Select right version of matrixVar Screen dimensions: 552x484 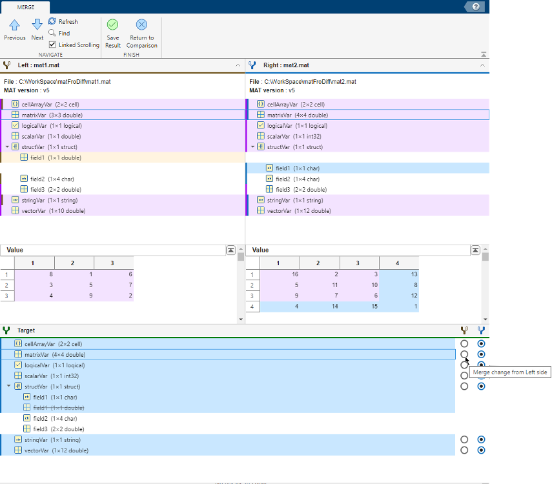click(x=481, y=354)
